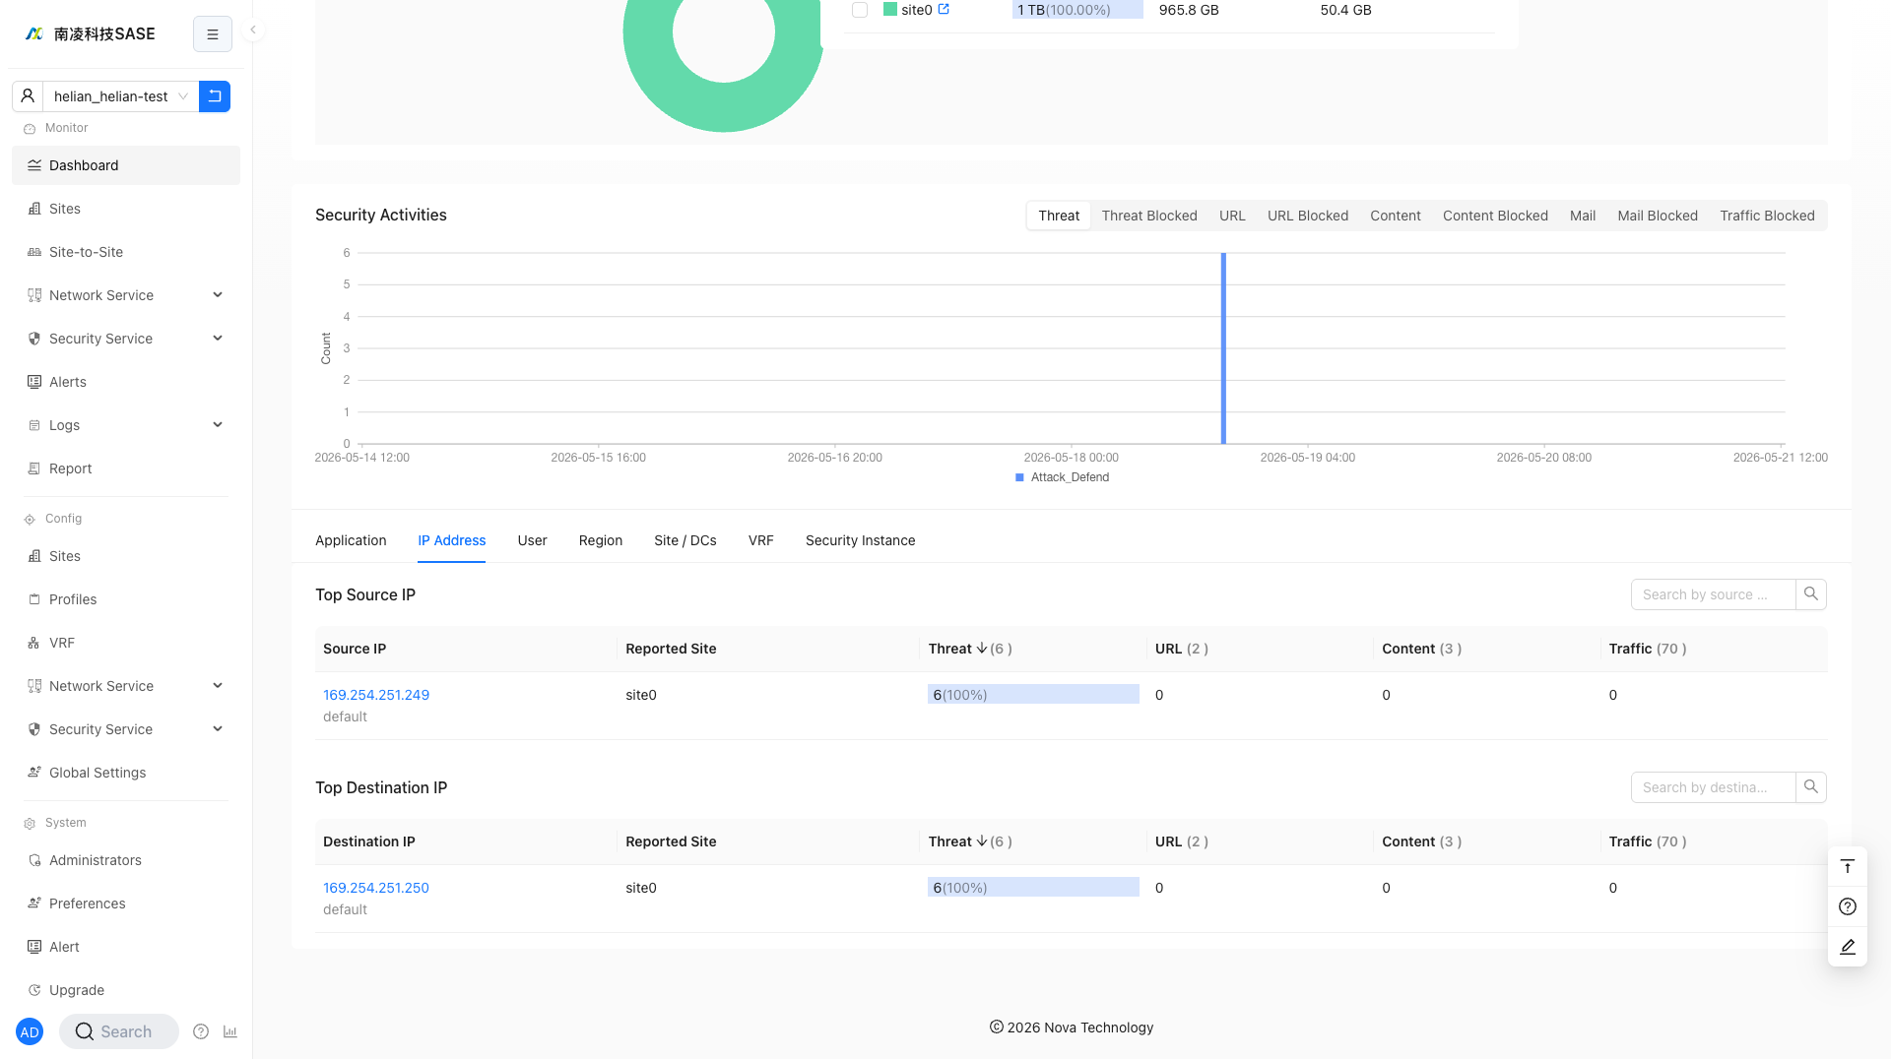The height and width of the screenshot is (1059, 1891).
Task: Click the AD user avatar
Action: coord(30,1031)
